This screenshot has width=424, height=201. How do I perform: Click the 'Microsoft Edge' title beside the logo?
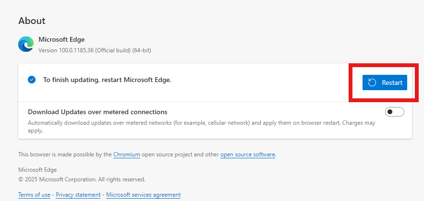point(61,39)
